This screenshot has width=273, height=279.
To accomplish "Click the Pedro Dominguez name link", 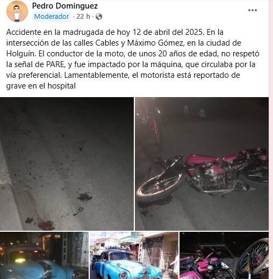I will 65,6.
